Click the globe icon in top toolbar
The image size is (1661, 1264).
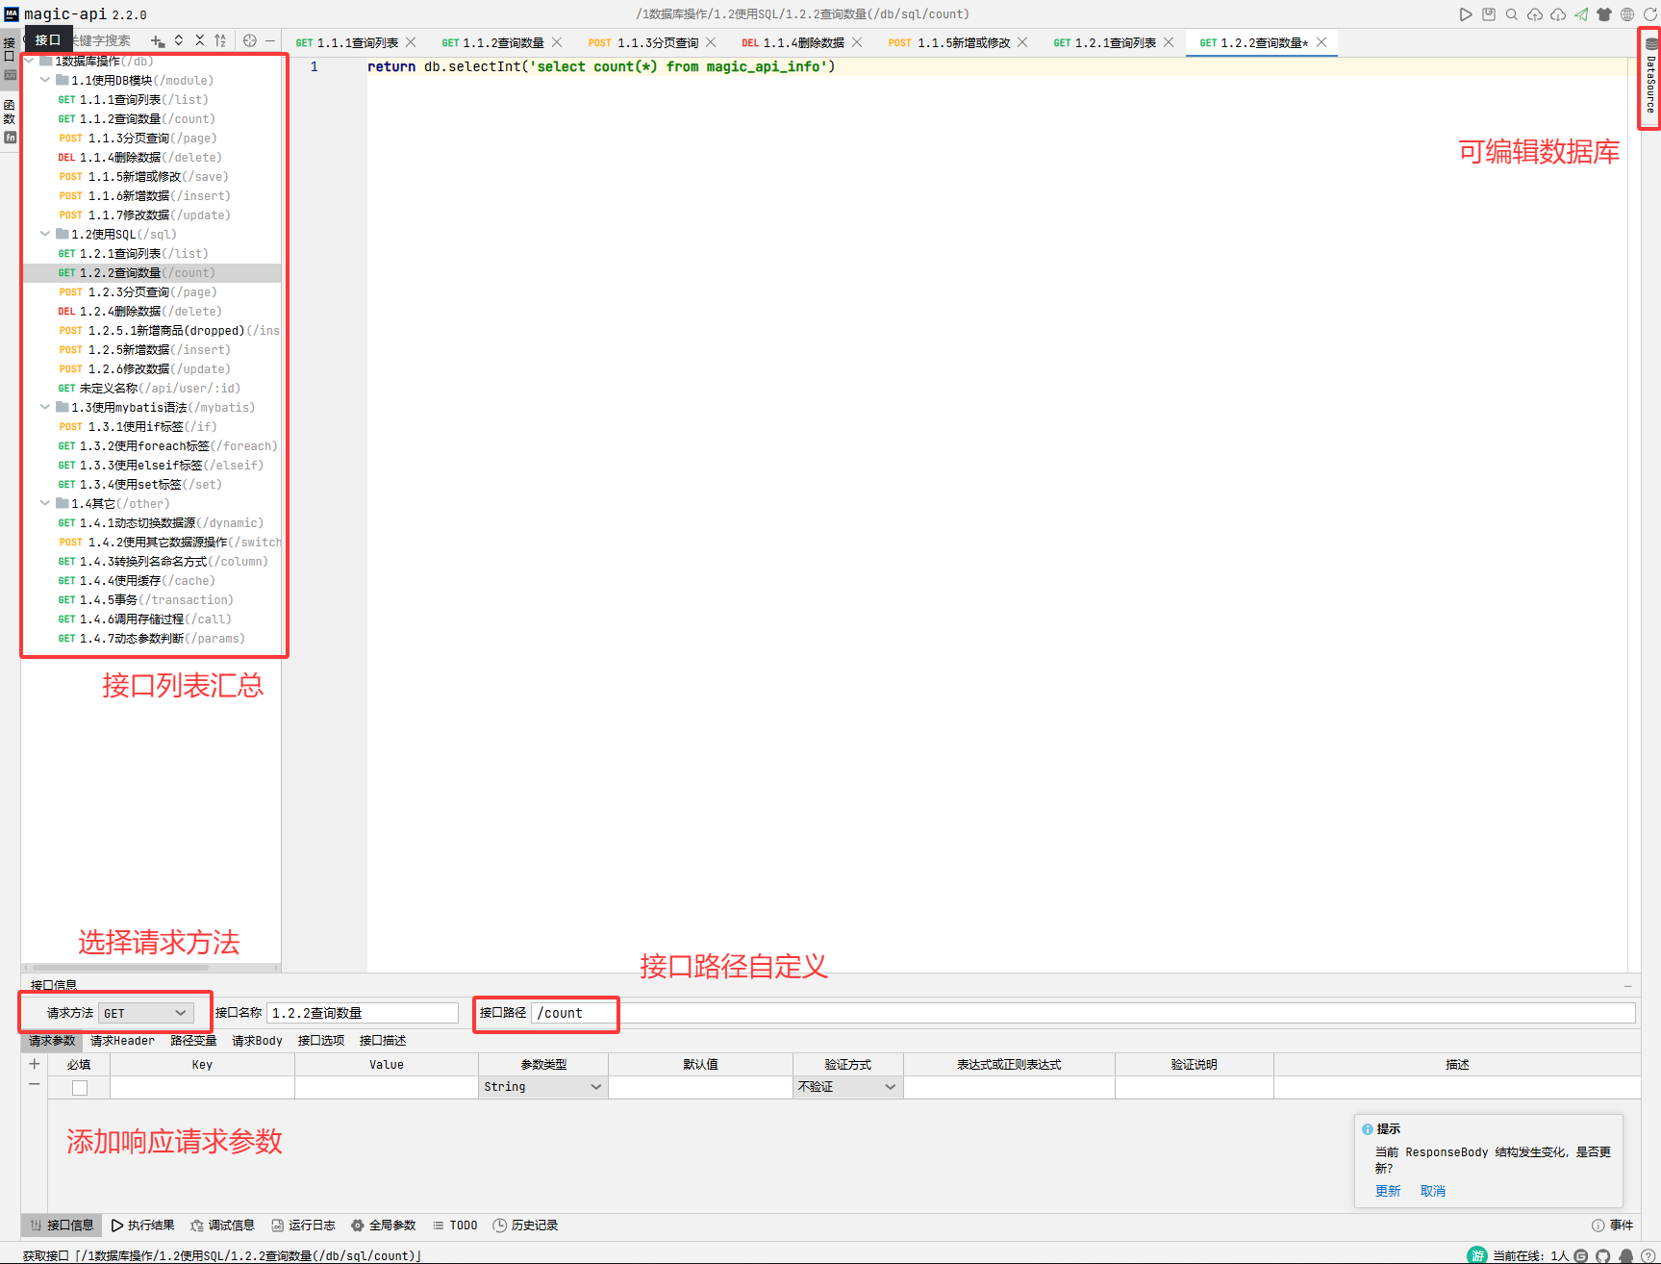1627,14
